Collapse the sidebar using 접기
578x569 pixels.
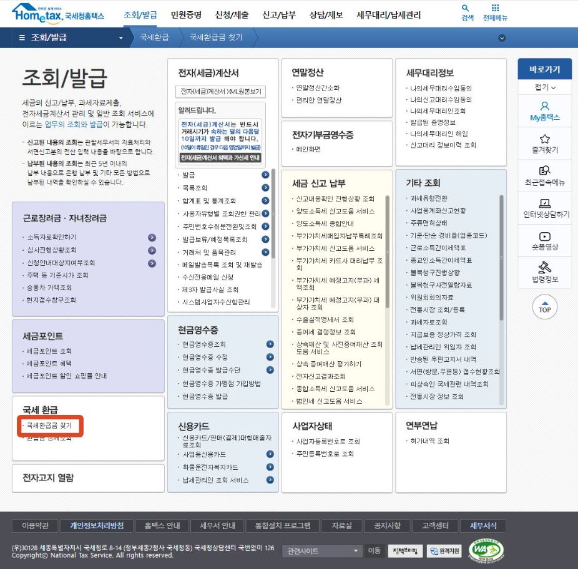click(x=544, y=87)
